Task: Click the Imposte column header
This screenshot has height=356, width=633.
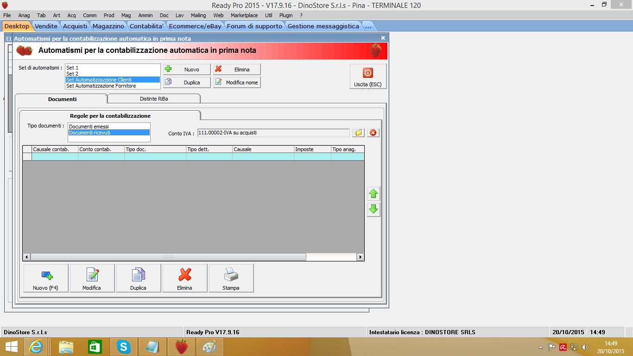Action: pos(313,149)
